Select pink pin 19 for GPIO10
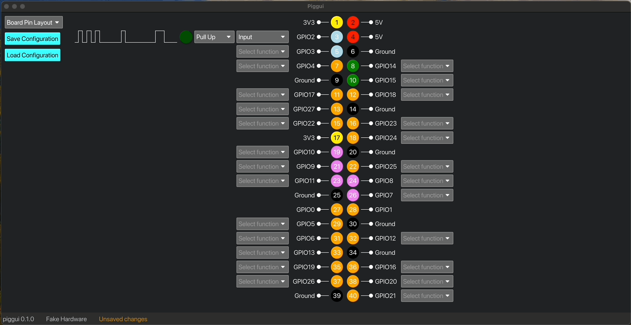The width and height of the screenshot is (631, 325). pyautogui.click(x=337, y=152)
